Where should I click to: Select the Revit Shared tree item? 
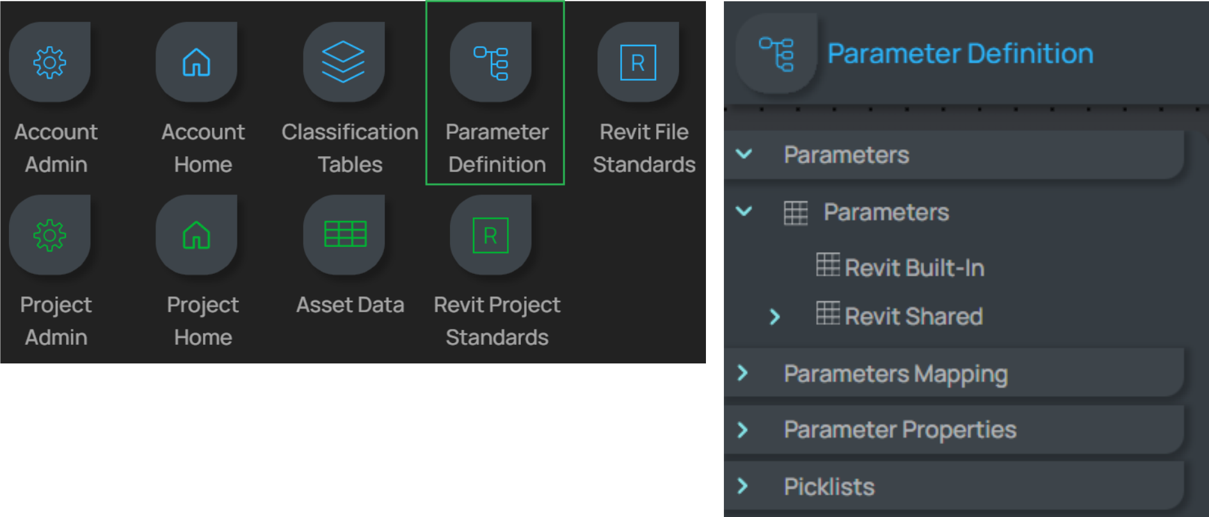click(x=913, y=316)
